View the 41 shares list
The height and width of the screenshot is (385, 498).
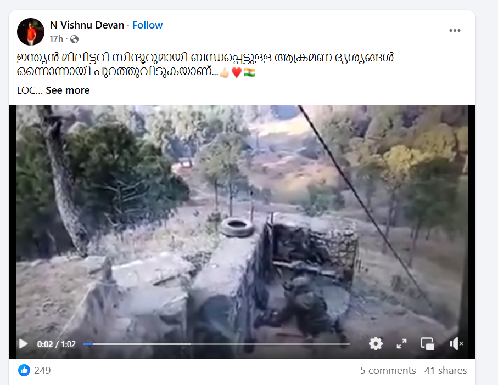[x=445, y=370]
